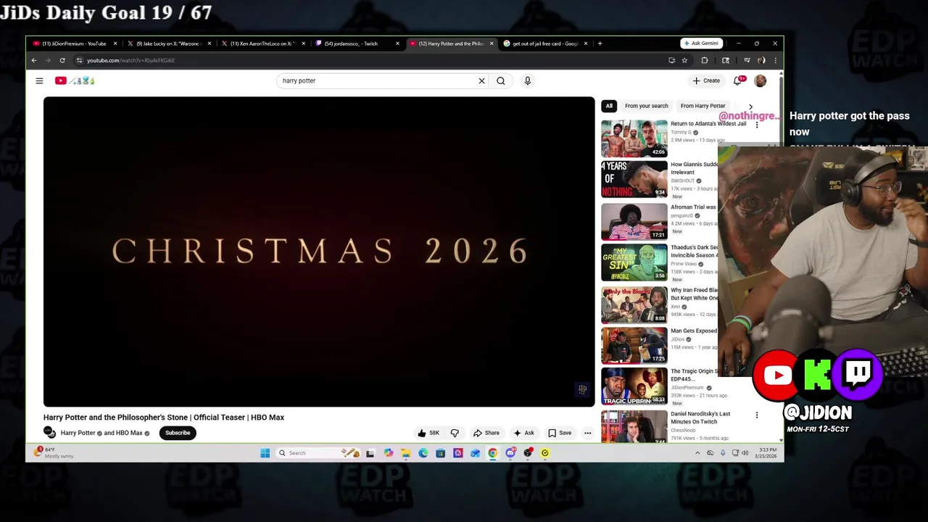Open the YouTube hamburger guide menu
The height and width of the screenshot is (522, 928).
[x=39, y=80]
